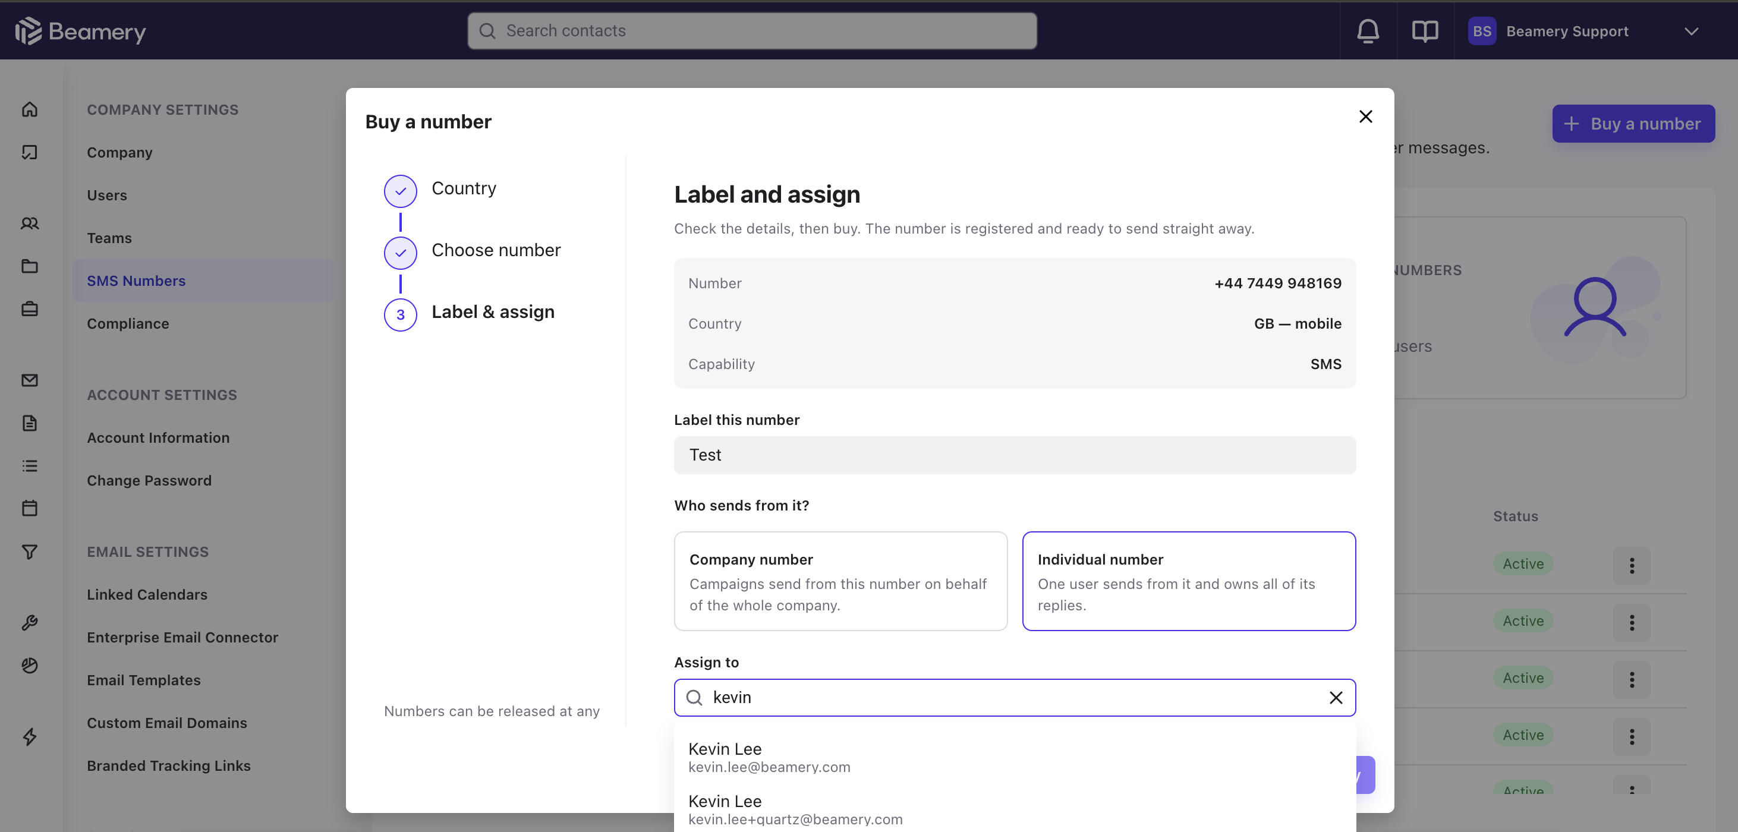Viewport: 1738px width, 832px height.
Task: Select the Individual number option
Action: point(1189,581)
